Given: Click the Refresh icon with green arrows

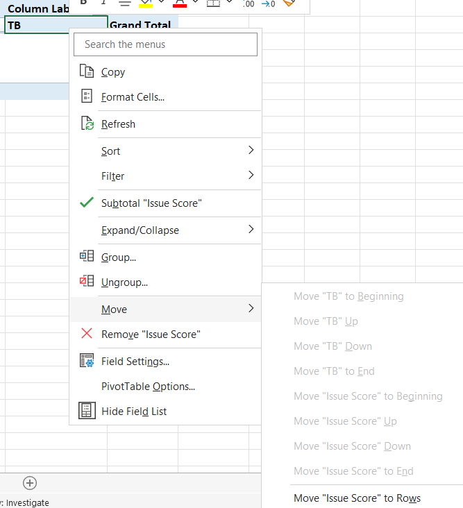Looking at the screenshot, I should click(x=87, y=123).
